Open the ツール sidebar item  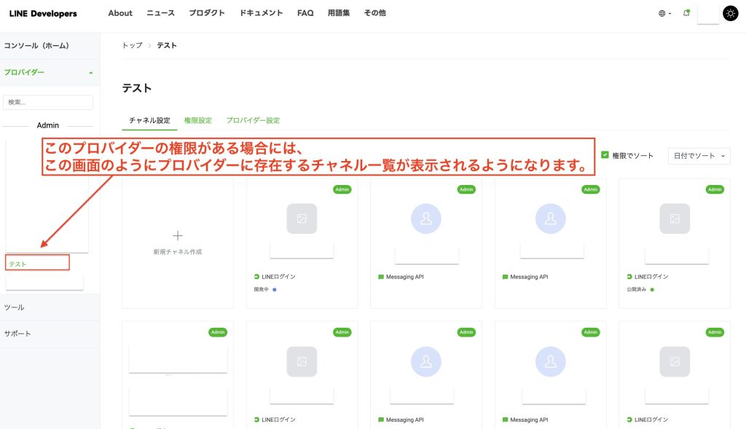pyautogui.click(x=15, y=307)
